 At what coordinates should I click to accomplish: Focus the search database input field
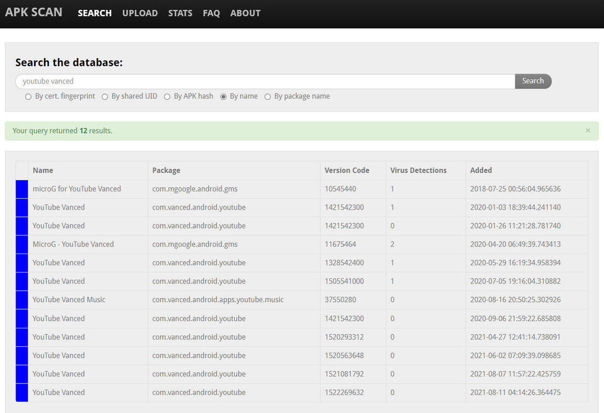(266, 81)
